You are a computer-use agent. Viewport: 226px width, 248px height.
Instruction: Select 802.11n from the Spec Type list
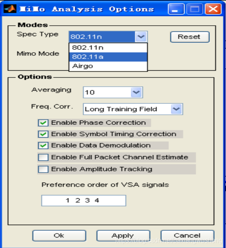108,48
